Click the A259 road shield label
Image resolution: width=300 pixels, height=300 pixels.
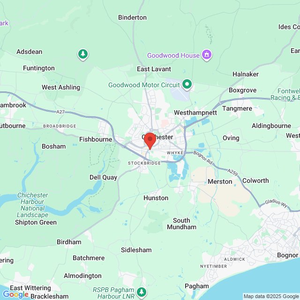(x=233, y=172)
